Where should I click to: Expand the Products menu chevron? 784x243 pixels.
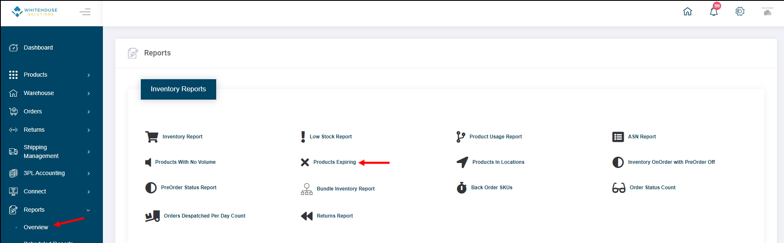tap(88, 75)
